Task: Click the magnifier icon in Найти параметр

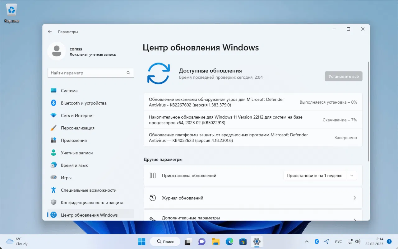Action: click(128, 73)
